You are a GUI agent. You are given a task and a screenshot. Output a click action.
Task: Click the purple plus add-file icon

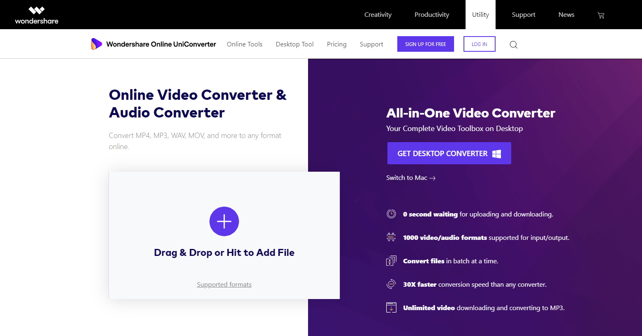(x=224, y=221)
